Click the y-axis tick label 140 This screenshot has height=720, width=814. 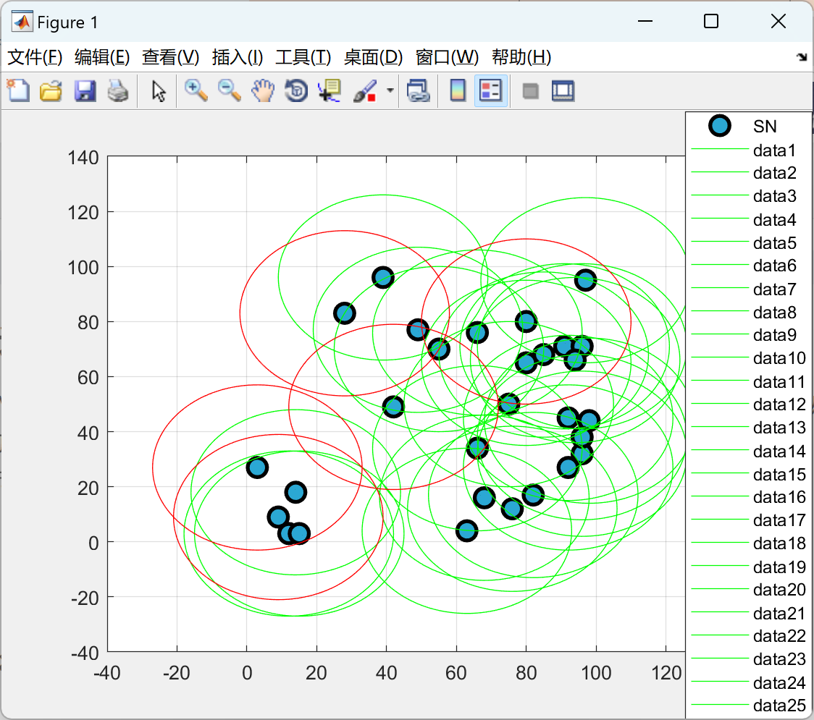point(83,158)
